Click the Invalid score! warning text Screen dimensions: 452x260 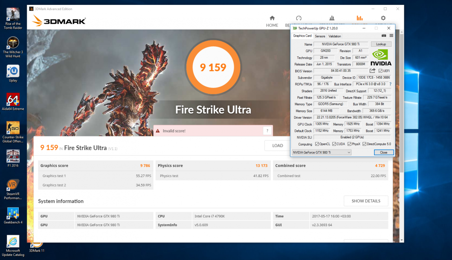tap(174, 131)
